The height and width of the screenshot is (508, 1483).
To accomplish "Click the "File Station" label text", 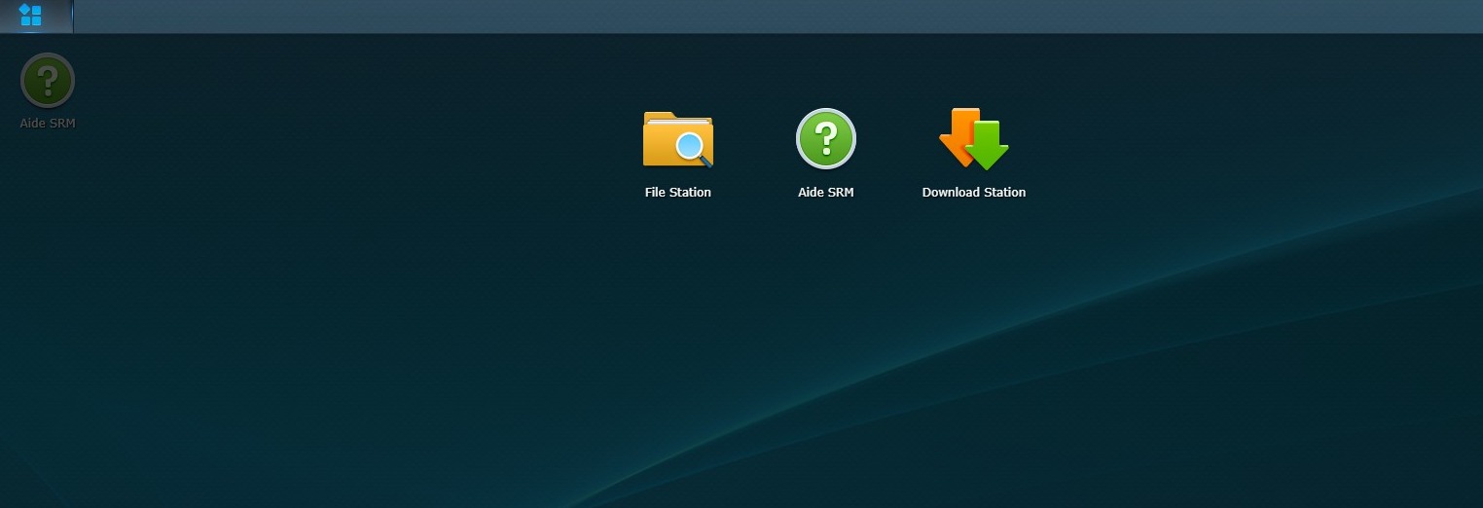I will tap(678, 193).
